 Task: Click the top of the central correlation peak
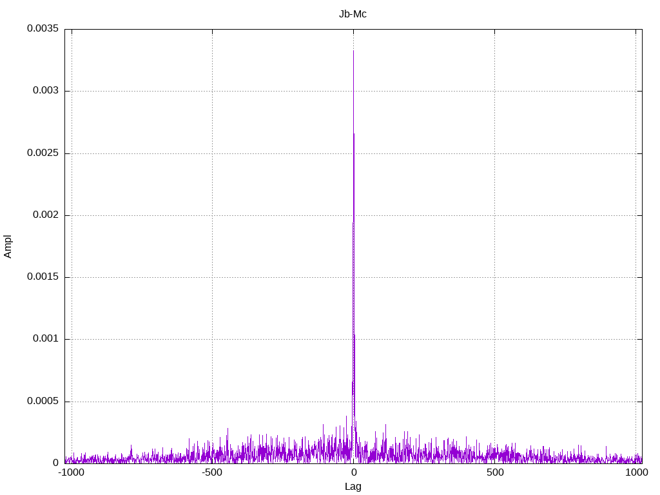[x=353, y=52]
